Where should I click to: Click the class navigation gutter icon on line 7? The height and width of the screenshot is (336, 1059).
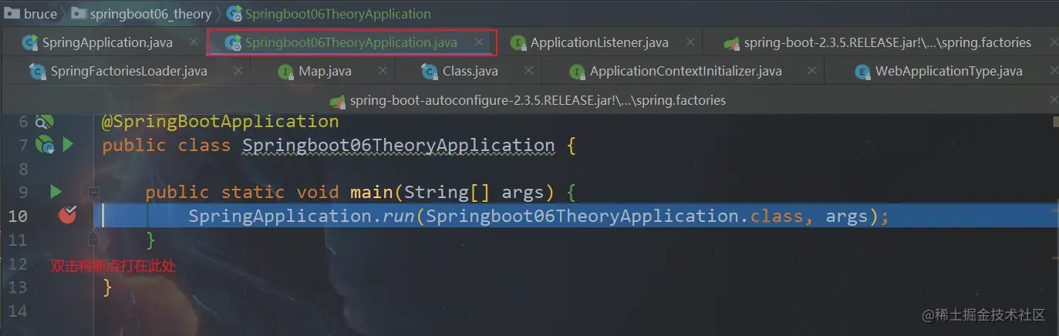46,145
